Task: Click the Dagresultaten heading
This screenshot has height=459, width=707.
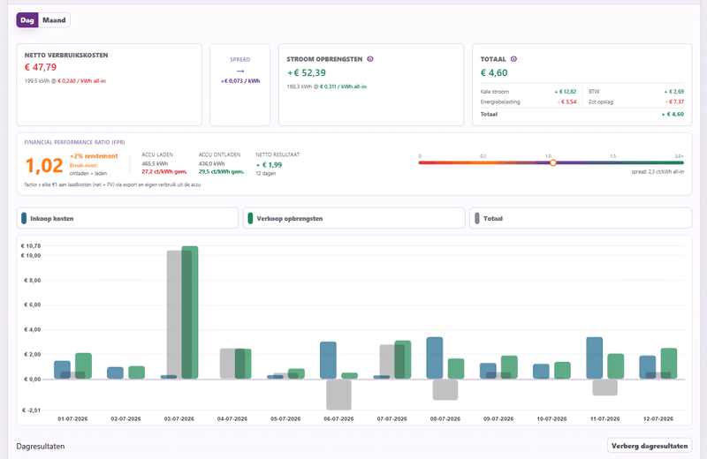Action: point(41,447)
